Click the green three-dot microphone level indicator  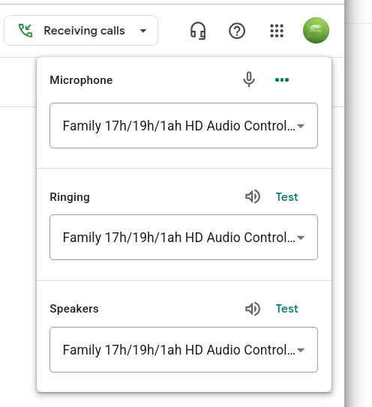point(282,79)
